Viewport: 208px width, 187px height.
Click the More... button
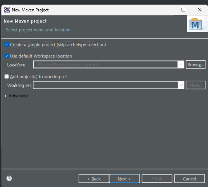[x=195, y=85]
